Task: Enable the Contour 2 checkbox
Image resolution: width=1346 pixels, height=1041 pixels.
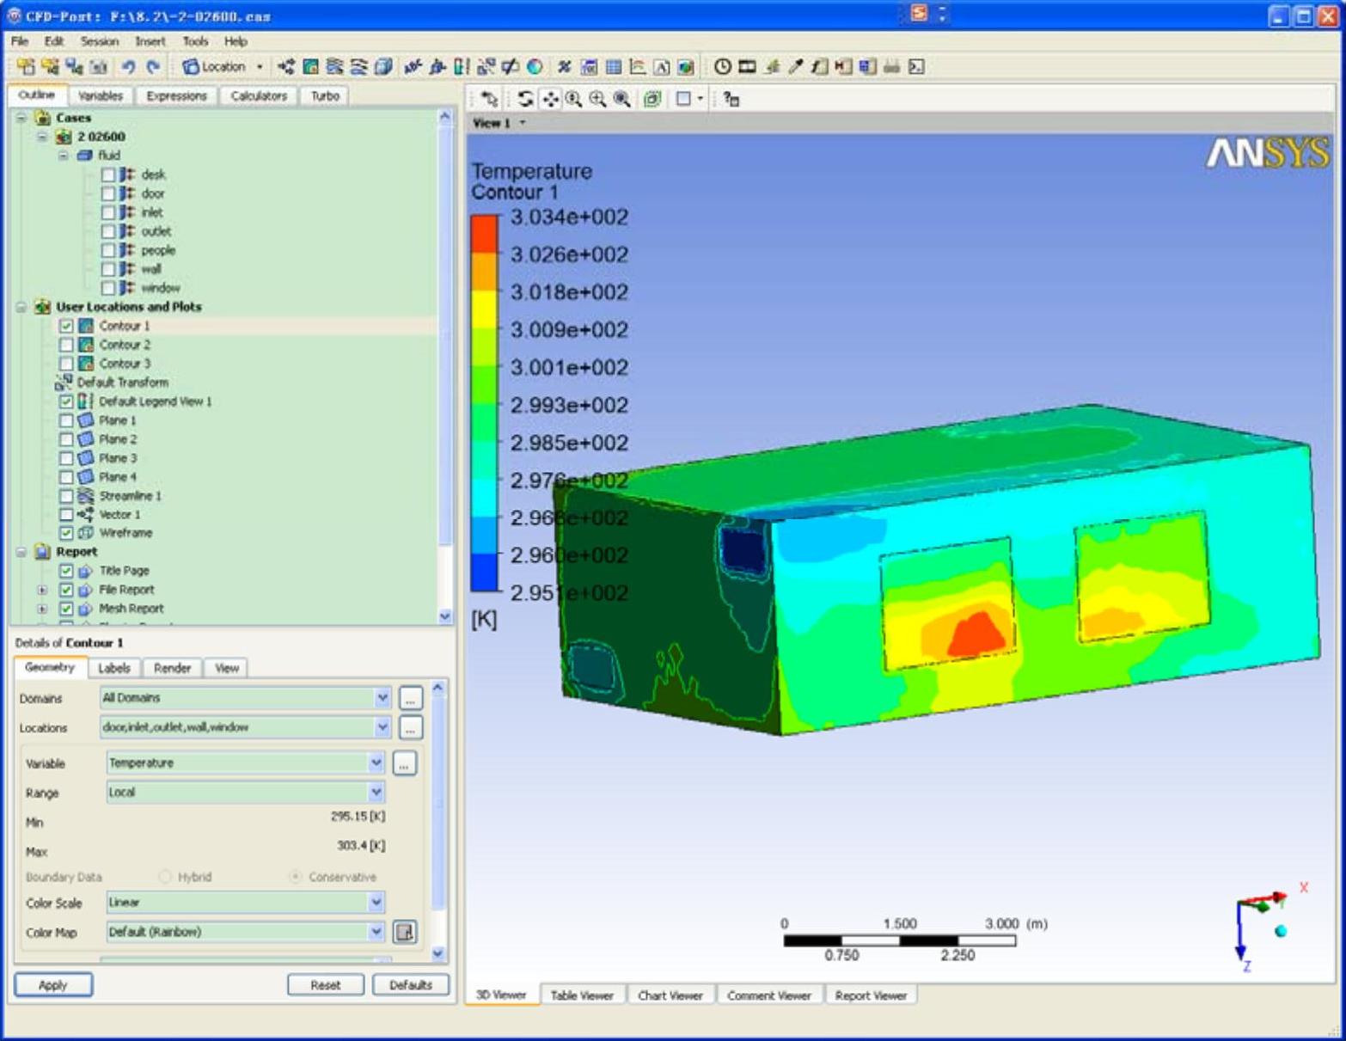Action: [x=66, y=345]
